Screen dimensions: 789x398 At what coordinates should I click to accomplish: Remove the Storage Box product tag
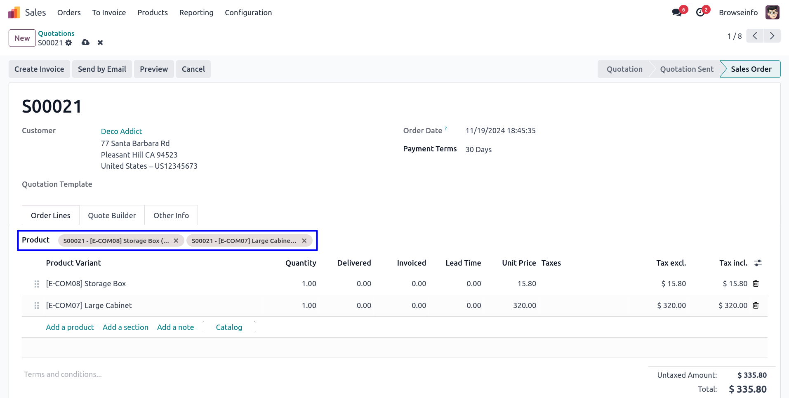176,241
